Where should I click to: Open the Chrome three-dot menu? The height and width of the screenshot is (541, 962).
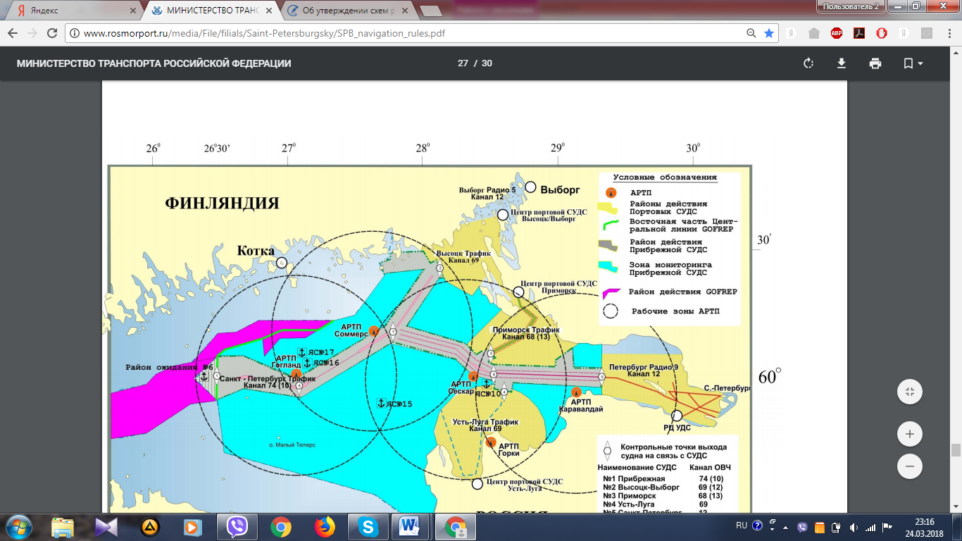click(949, 33)
